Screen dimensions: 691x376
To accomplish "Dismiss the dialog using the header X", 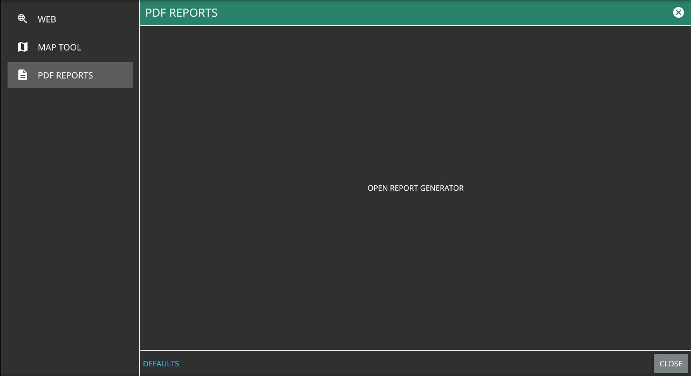I will coord(678,12).
